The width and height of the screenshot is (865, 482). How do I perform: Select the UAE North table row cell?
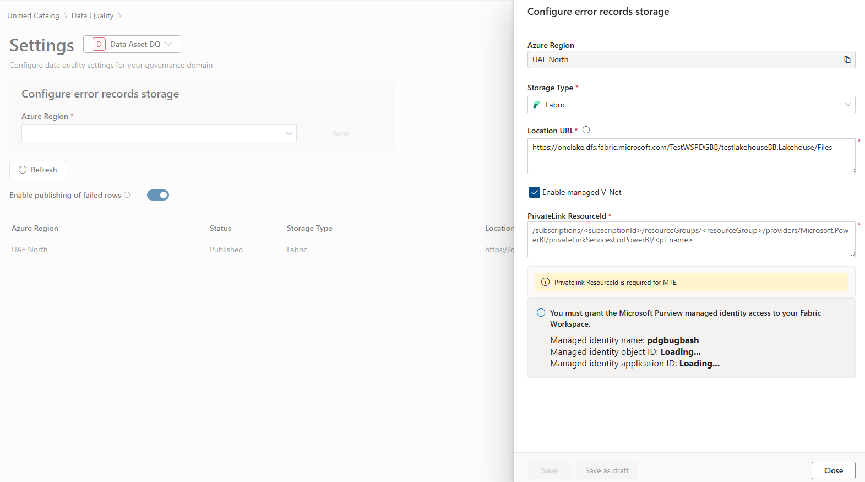[x=30, y=250]
